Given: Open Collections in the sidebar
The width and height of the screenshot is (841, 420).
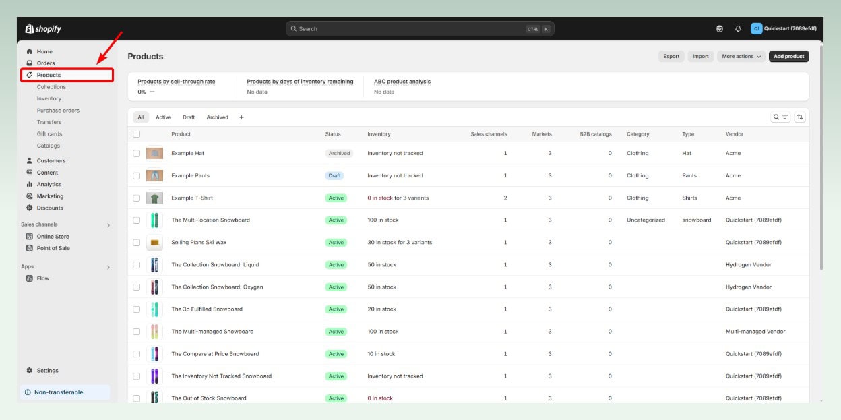Looking at the screenshot, I should 51,87.
